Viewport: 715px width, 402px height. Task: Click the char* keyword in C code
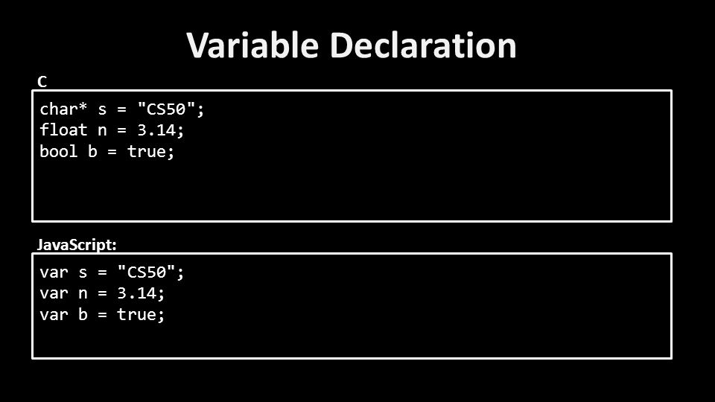[x=63, y=109]
